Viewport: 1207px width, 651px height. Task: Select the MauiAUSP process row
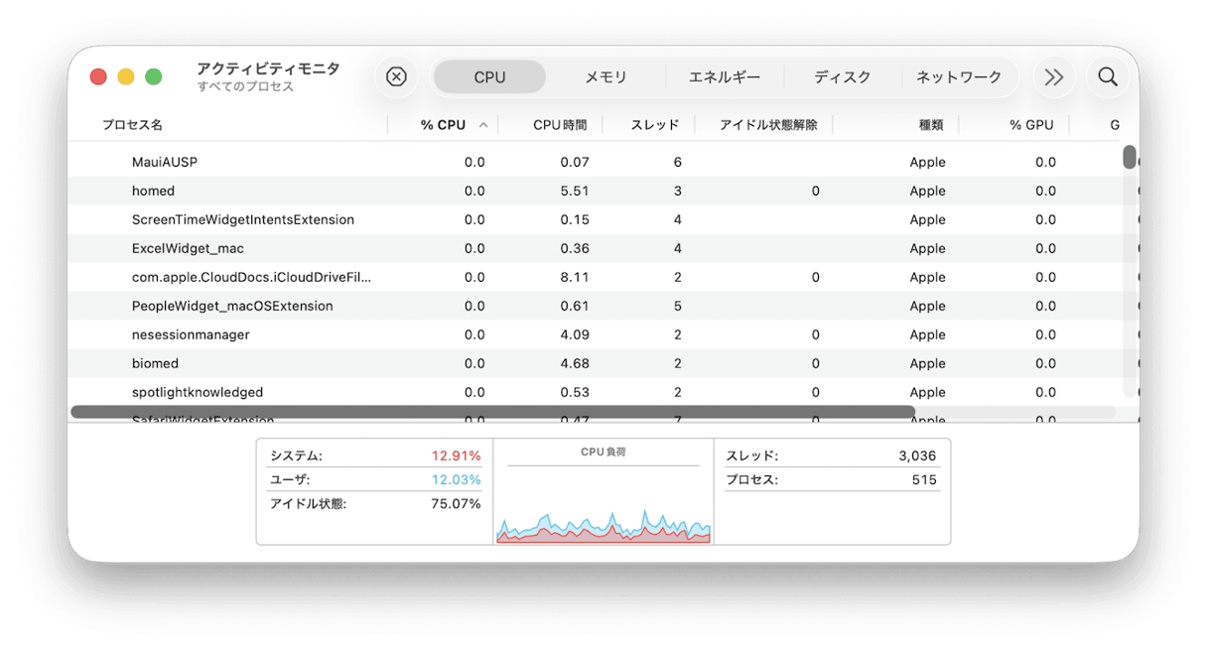pos(603,162)
